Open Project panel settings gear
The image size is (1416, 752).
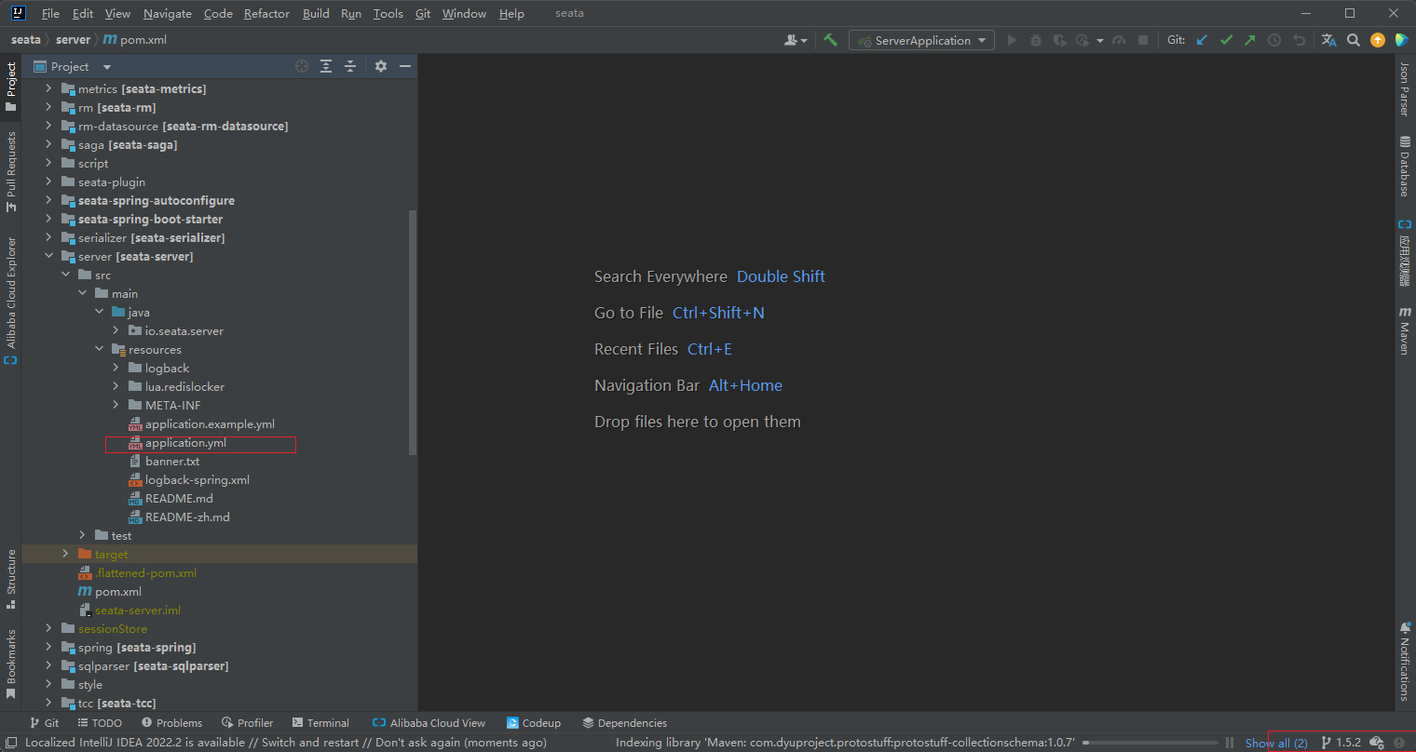pyautogui.click(x=381, y=66)
